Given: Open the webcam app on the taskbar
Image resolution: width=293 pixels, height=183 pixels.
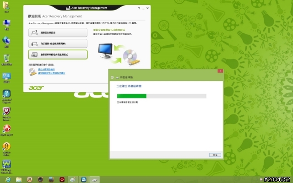Looking at the screenshot, I should (x=29, y=180).
